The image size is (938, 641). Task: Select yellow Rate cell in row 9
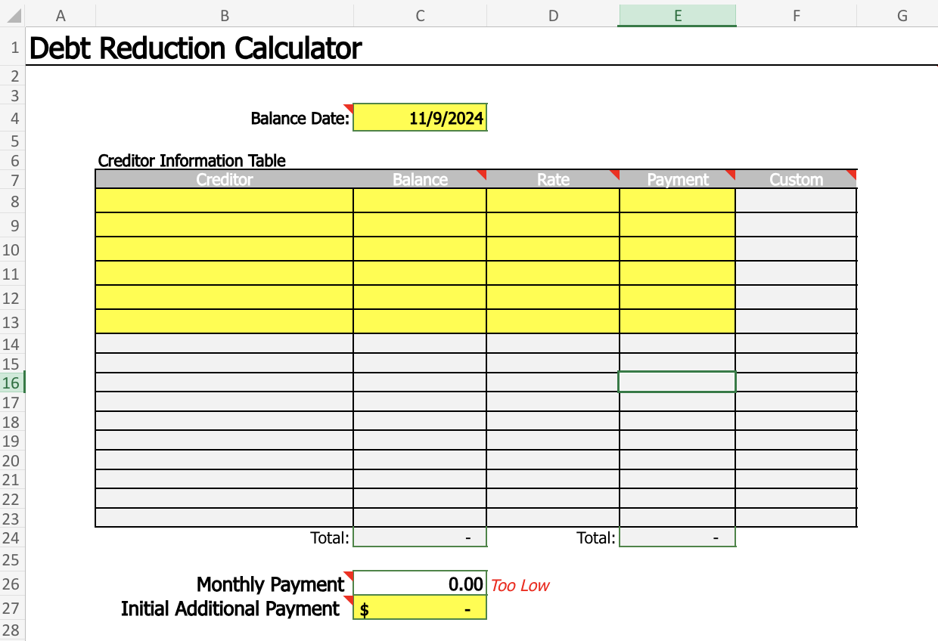pos(553,225)
